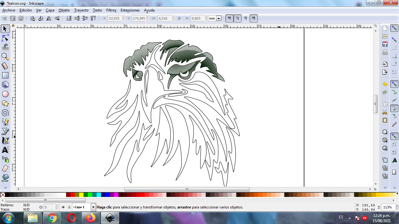Select the Selector arrow tool
The width and height of the screenshot is (399, 224).
pyautogui.click(x=5, y=29)
